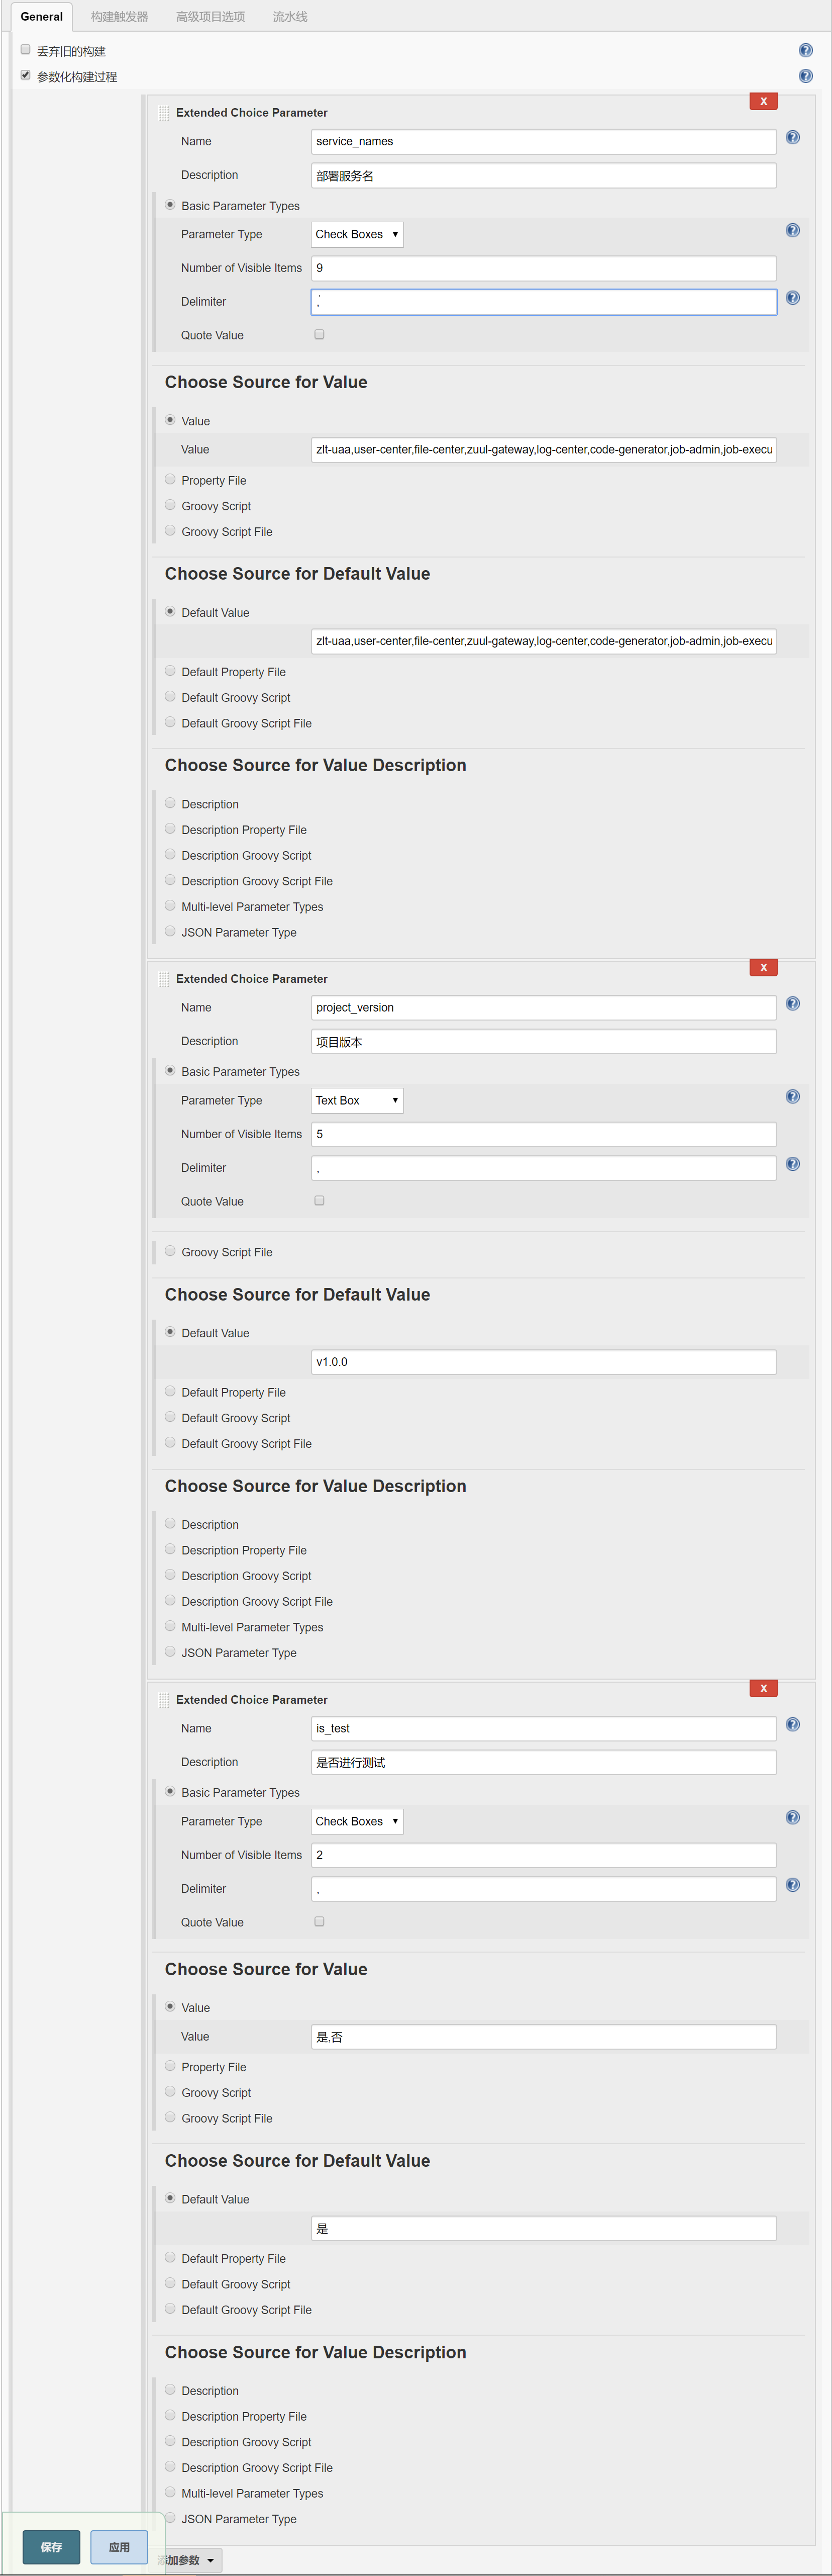Select Groovy Script File radio under is_test value source
The image size is (832, 2576).
coord(170,2117)
